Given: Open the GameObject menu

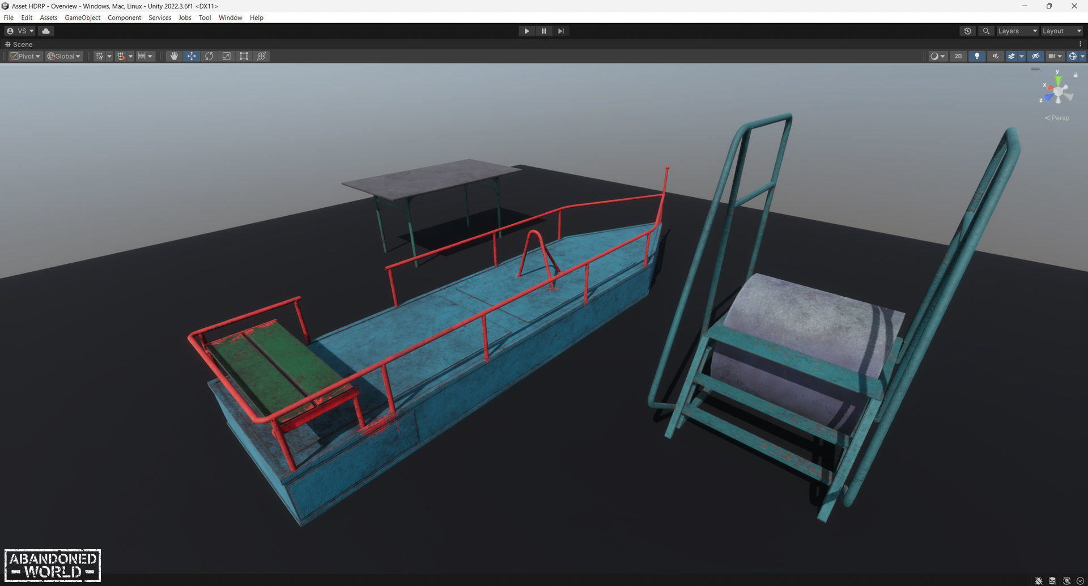Looking at the screenshot, I should coord(83,18).
